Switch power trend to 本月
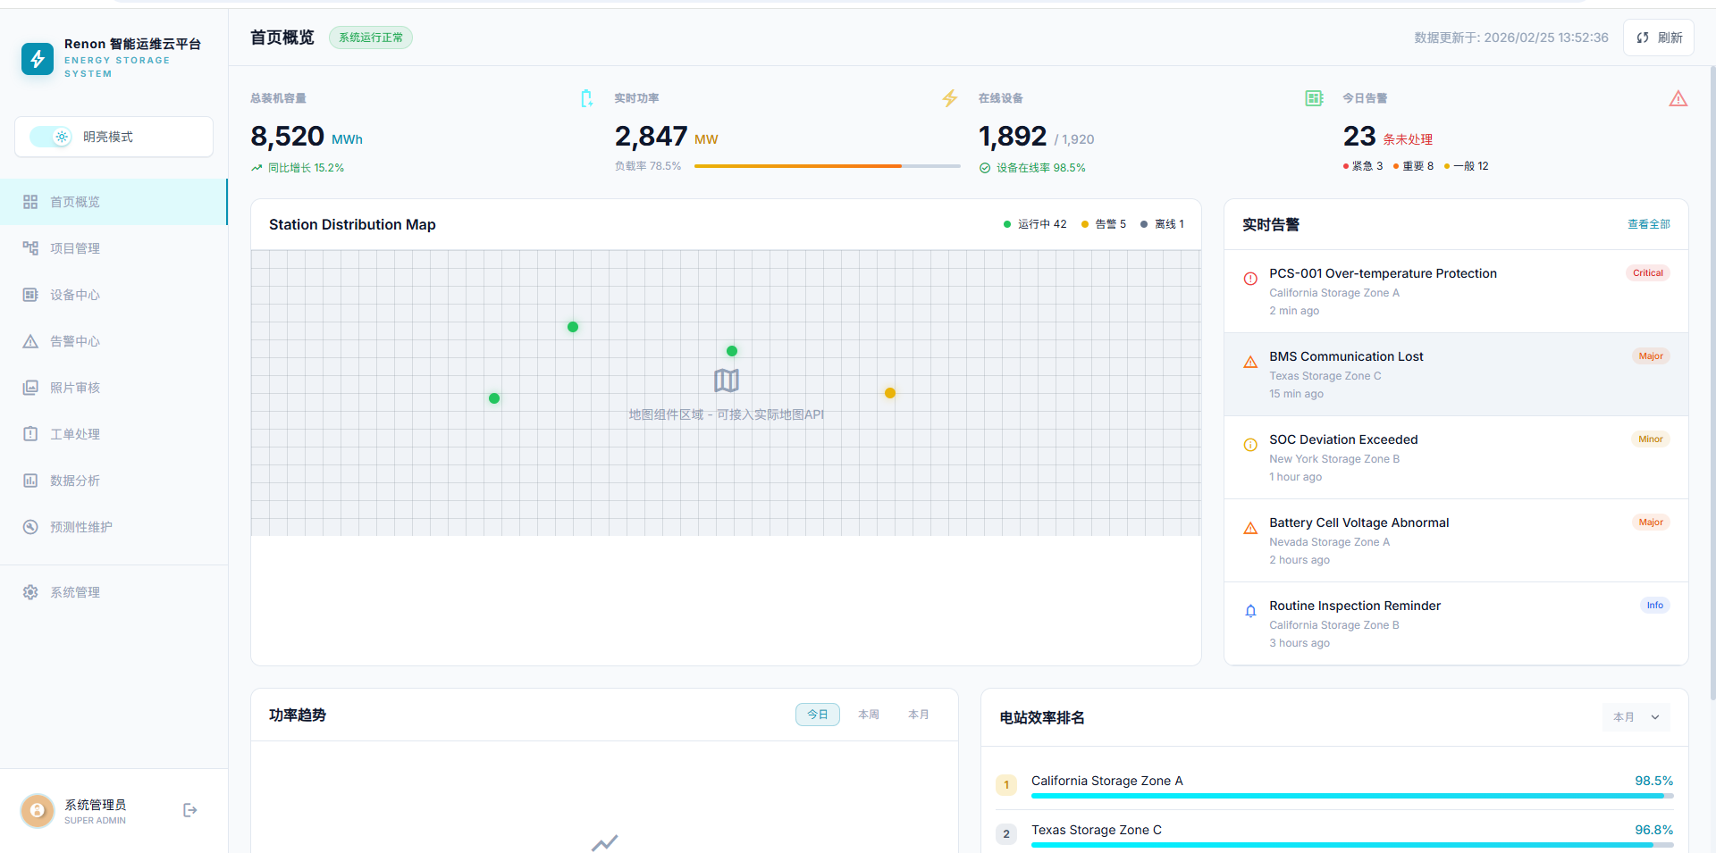 [918, 715]
